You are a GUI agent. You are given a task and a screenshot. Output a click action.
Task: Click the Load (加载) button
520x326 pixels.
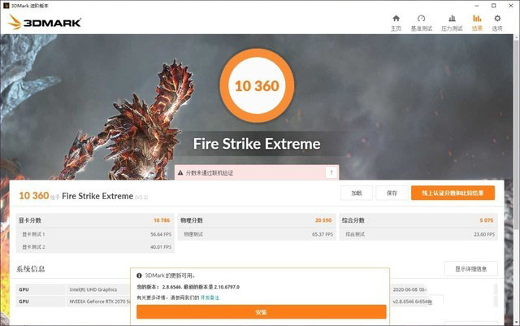tap(357, 193)
